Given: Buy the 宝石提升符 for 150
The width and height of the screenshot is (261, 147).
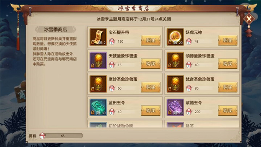Looking at the screenshot, I should 151,40.
